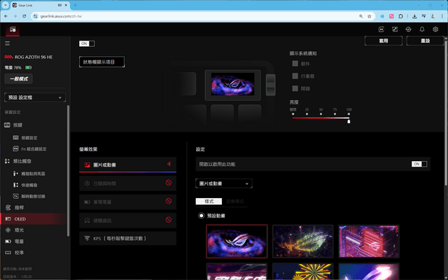Click the red prohibited icon on 硬體資訊 row

point(169,220)
